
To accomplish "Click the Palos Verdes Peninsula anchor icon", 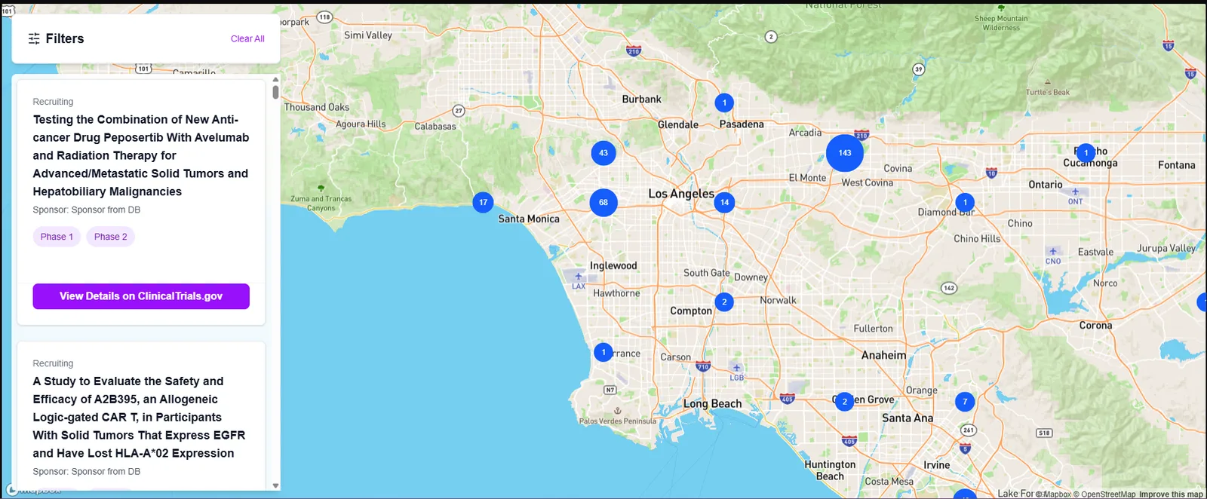I will 618,411.
